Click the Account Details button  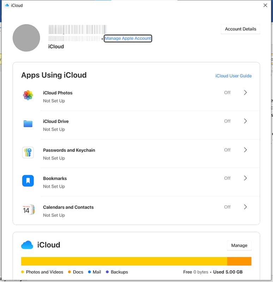click(241, 29)
